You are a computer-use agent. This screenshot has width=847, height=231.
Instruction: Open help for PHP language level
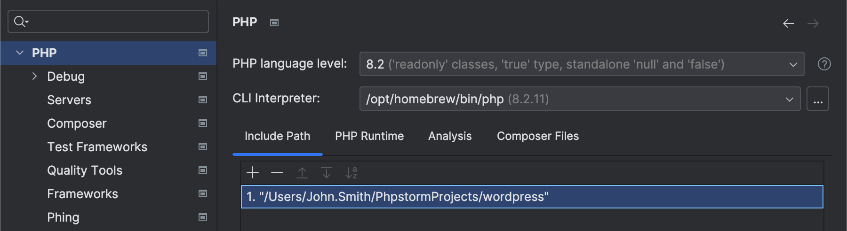(x=824, y=64)
